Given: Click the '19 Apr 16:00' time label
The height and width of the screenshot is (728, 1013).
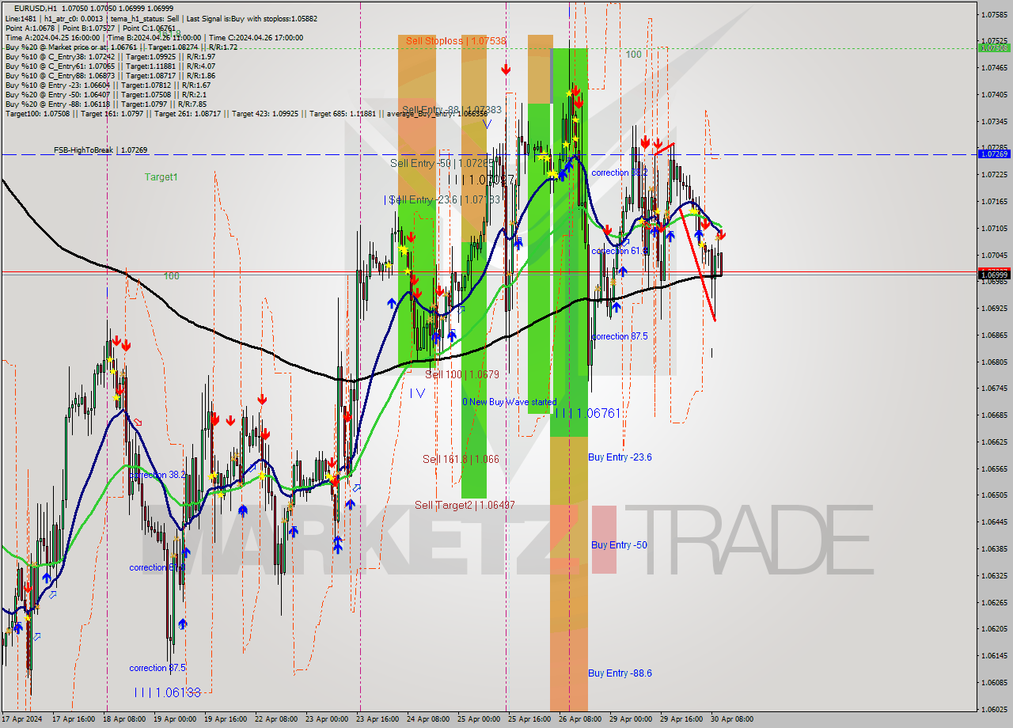Looking at the screenshot, I should (225, 719).
